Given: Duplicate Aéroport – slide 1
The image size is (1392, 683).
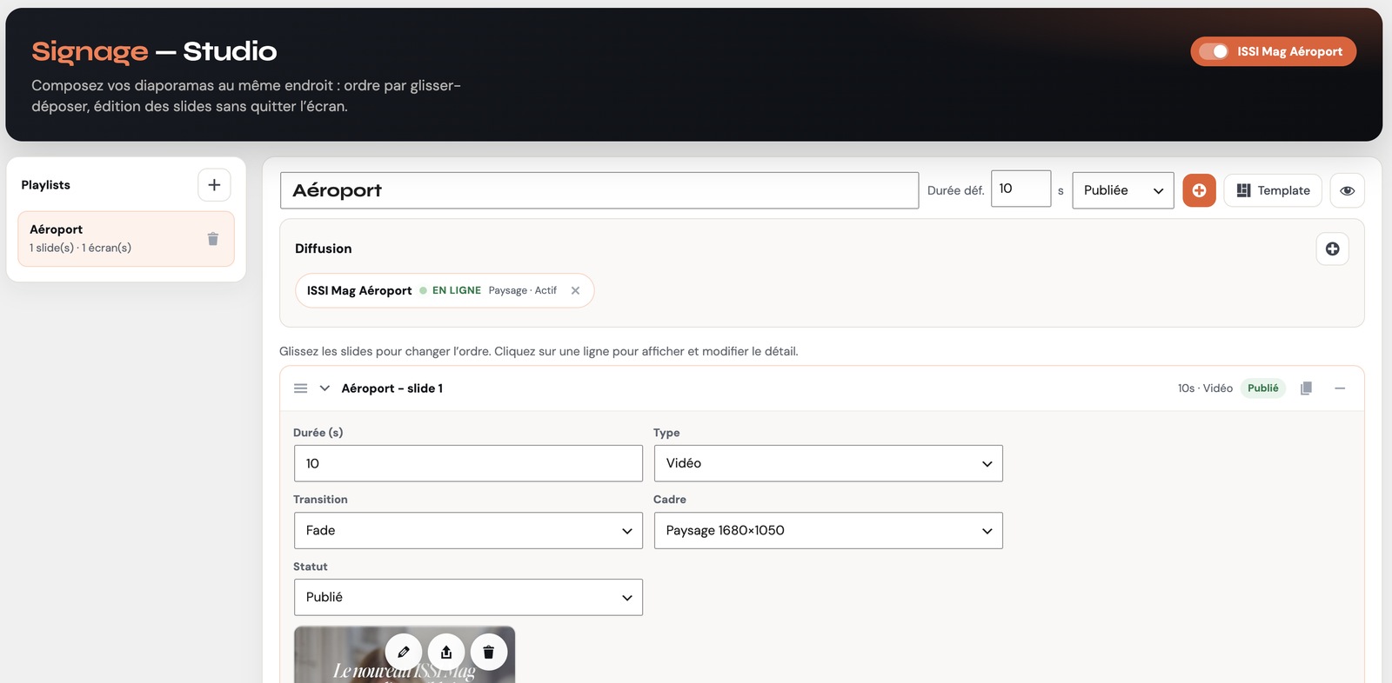Looking at the screenshot, I should [x=1306, y=388].
